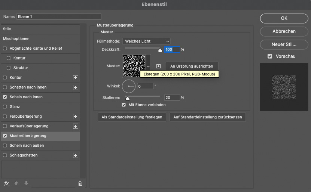Image resolution: width=311 pixels, height=192 pixels.
Task: Click Auf Standardeinstellung zurücksetzen
Action: pos(208,117)
